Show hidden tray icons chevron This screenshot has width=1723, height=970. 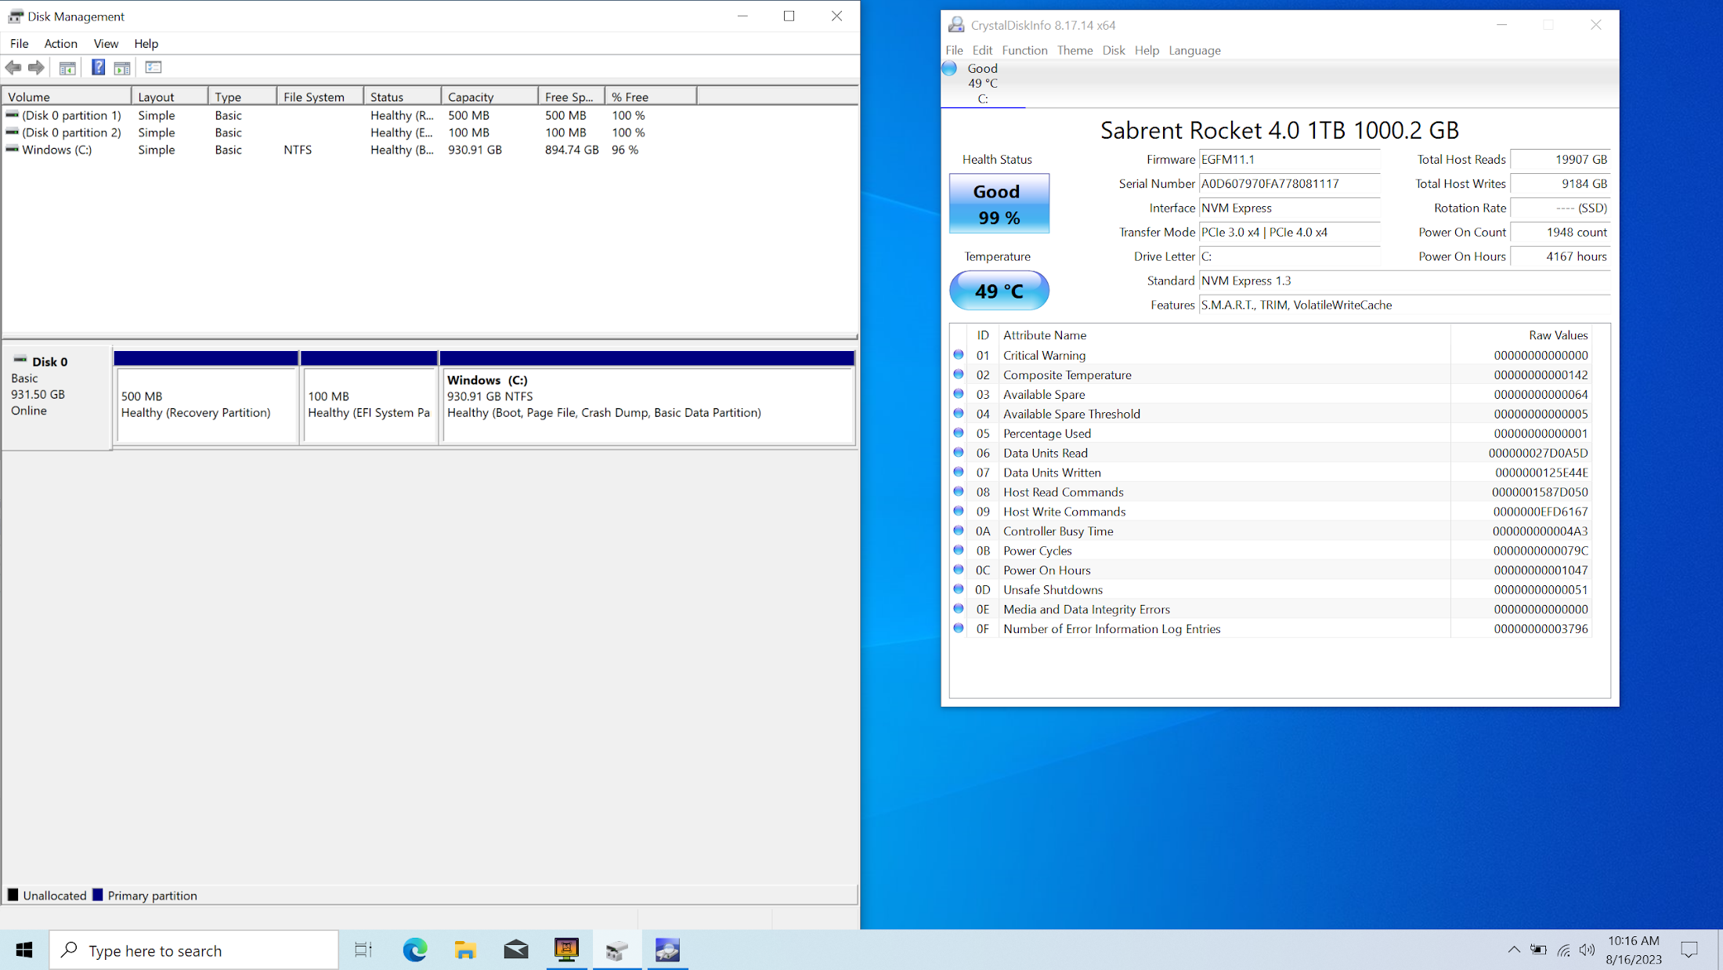(1514, 950)
